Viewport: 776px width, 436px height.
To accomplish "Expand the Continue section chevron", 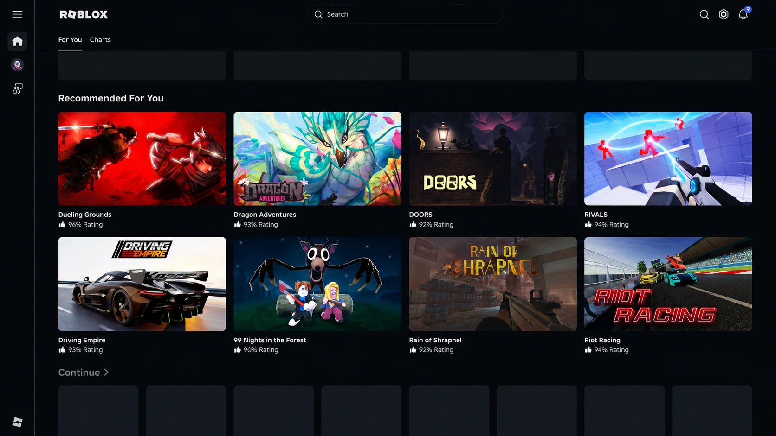I will pyautogui.click(x=106, y=373).
